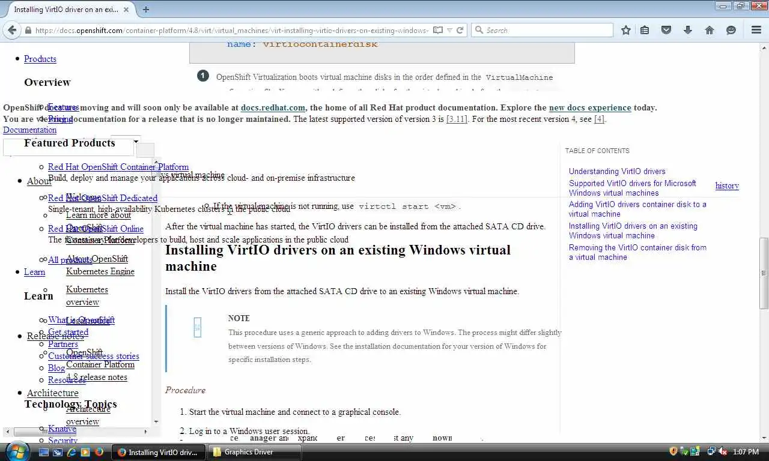The image size is (769, 461).
Task: Click Show Desktop quick launch icon
Action: tap(43, 452)
